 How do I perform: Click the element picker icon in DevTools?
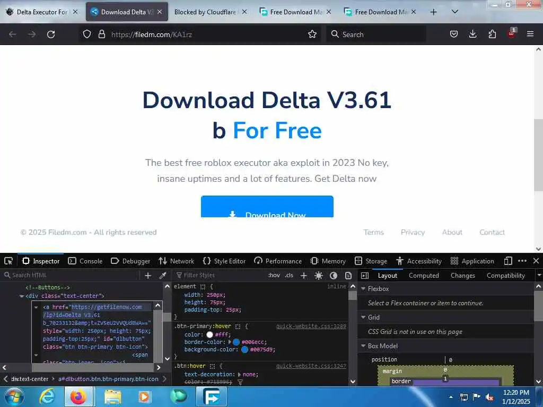click(8, 261)
